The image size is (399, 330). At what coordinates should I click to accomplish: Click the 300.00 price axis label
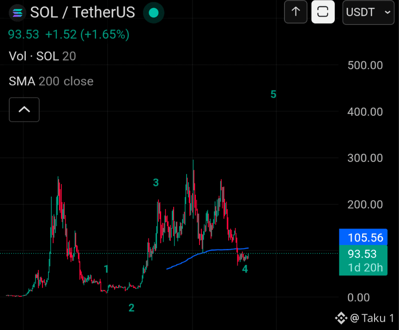[x=365, y=158]
